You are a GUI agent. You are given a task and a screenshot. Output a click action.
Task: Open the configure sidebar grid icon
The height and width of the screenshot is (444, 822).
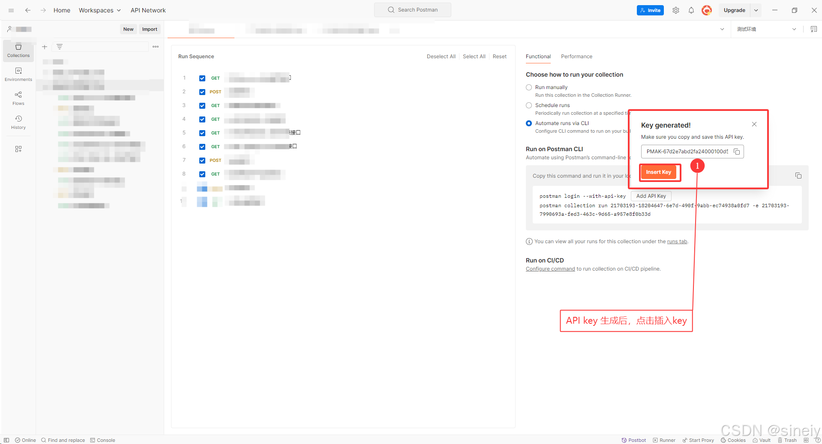pos(18,149)
